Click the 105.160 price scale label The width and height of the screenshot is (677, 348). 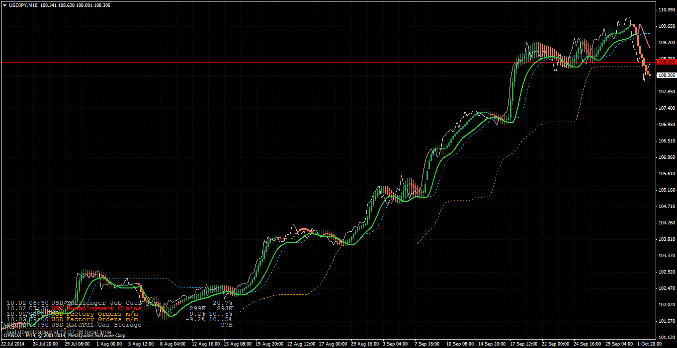click(666, 190)
